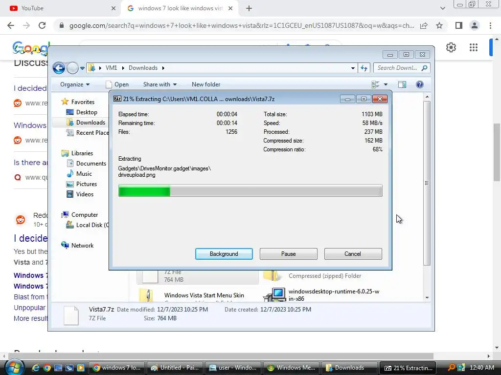This screenshot has height=375, width=501.
Task: Click the Explorer Forward arrow button
Action: (x=72, y=68)
